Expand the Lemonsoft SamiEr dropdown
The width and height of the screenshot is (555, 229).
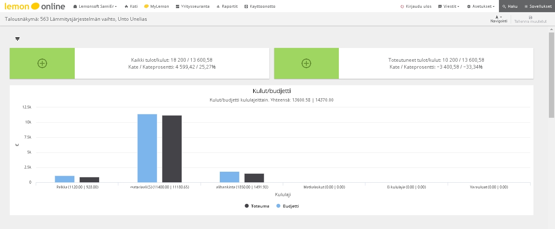[95, 6]
